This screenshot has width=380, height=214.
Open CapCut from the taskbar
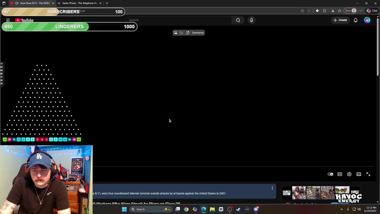tap(221, 209)
